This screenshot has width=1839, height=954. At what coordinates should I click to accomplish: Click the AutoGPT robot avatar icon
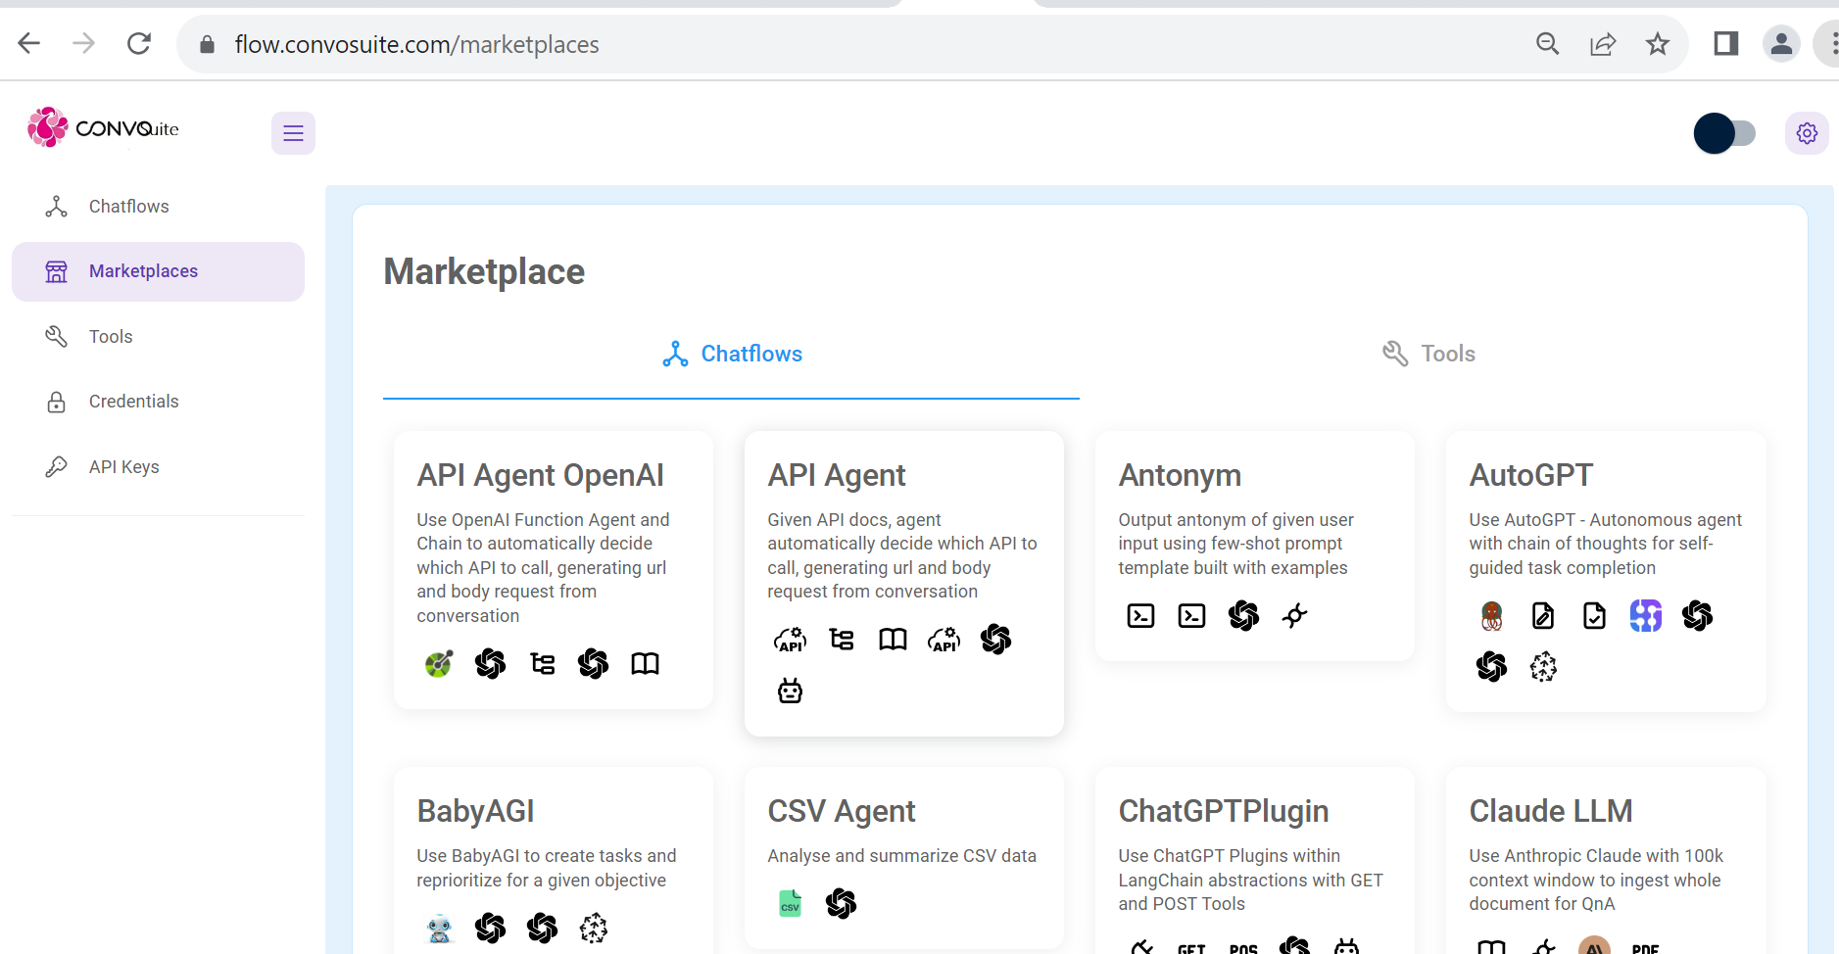[x=1491, y=615]
